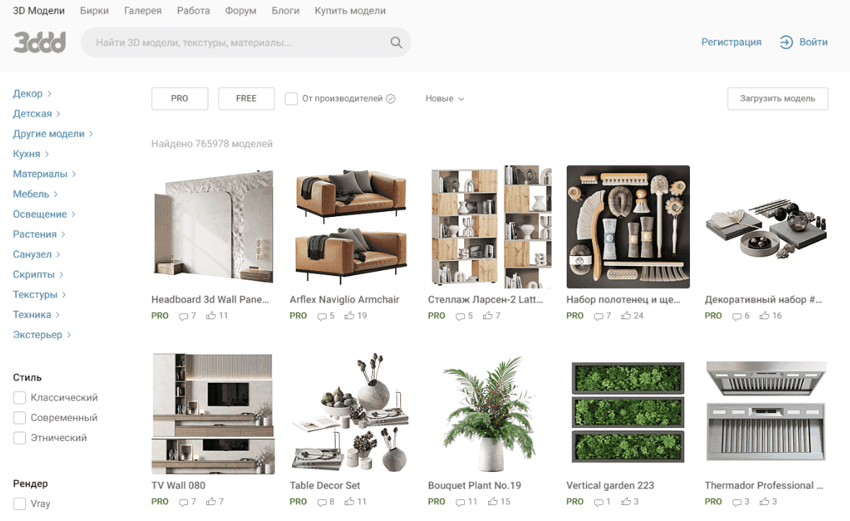Open the Регистрация link
Viewport: 850px width, 521px height.
pos(731,42)
